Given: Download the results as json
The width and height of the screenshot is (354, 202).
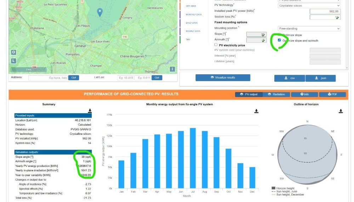Looking at the screenshot, I should tap(320, 78).
